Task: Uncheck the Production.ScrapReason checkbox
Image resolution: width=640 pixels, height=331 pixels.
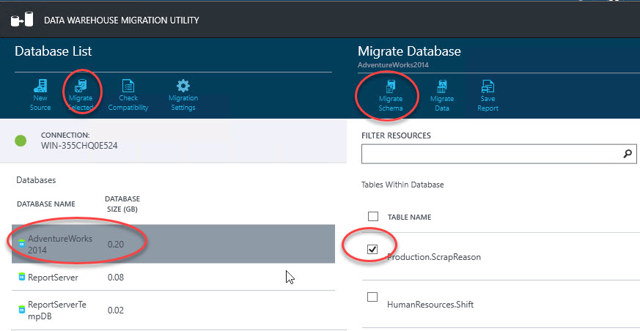Action: [x=373, y=250]
